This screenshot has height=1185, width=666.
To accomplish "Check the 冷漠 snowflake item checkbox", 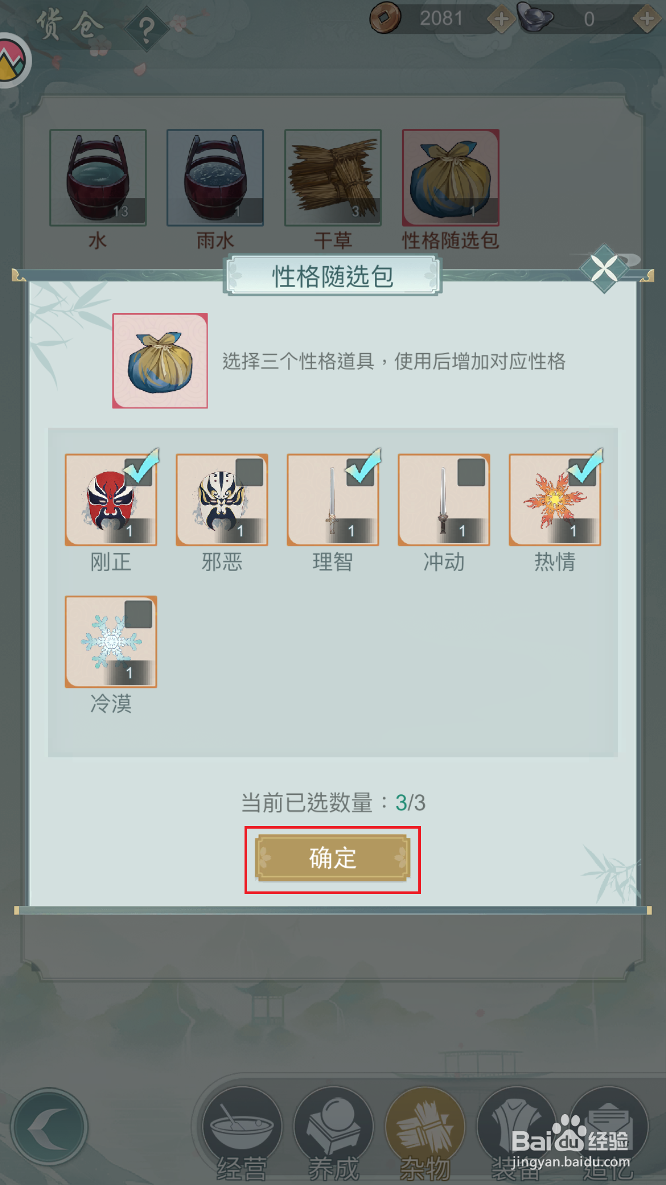I will pyautogui.click(x=138, y=614).
